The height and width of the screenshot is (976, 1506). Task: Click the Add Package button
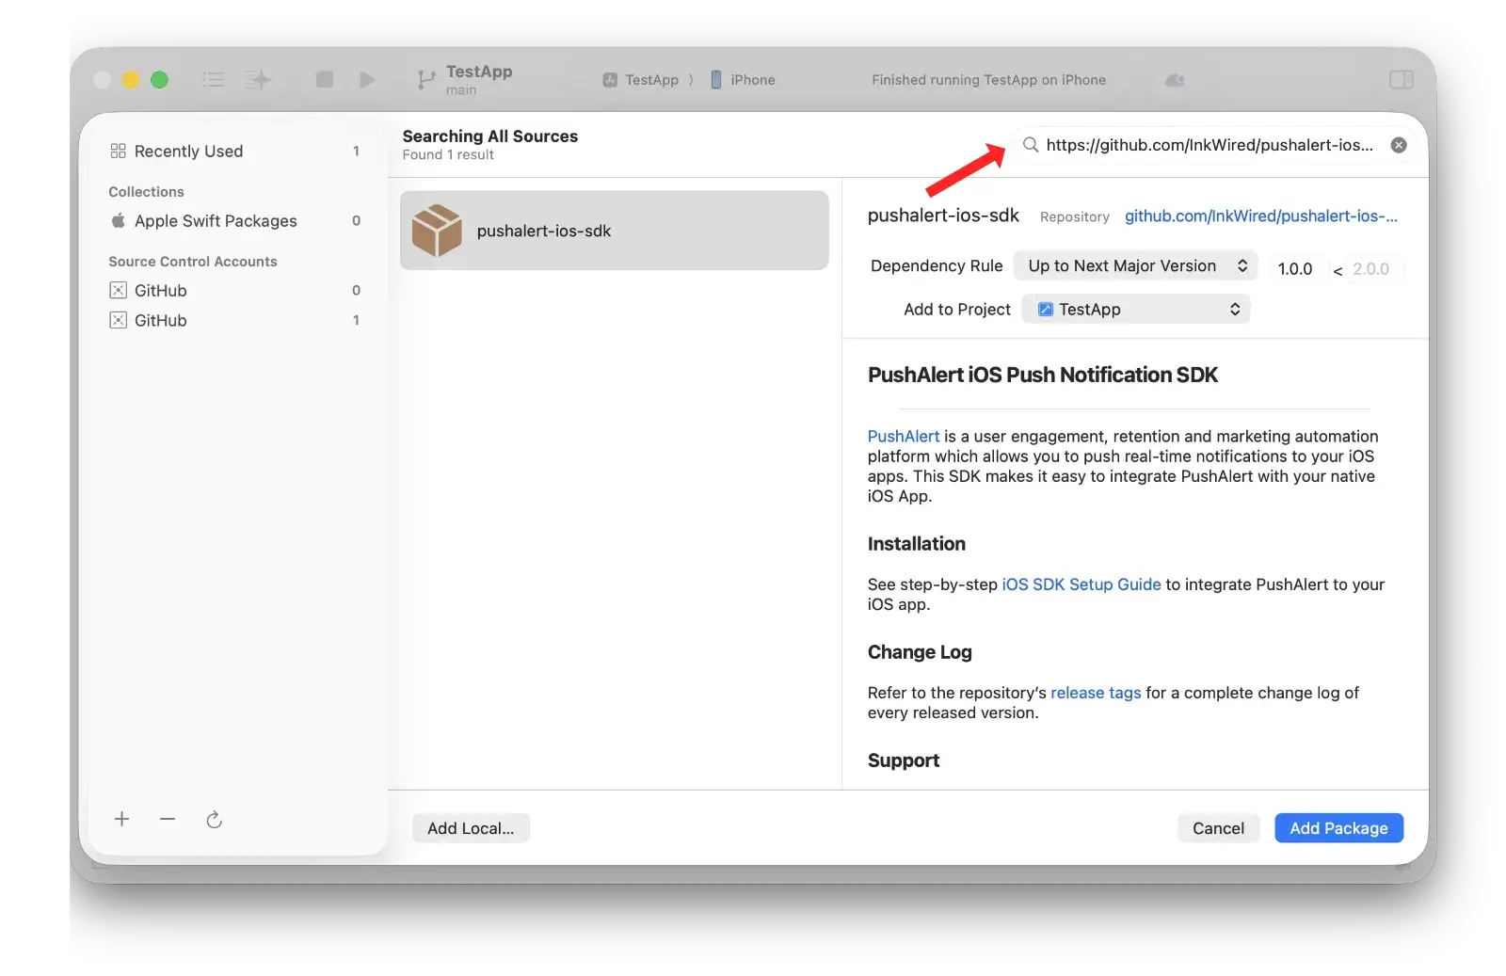click(x=1338, y=828)
